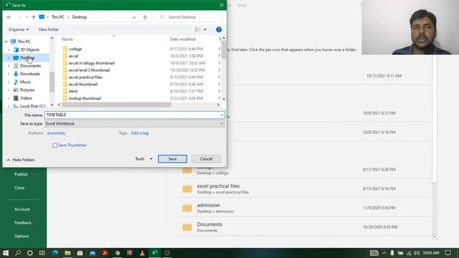Open Feedback in Excel backstage menu
Viewport: 459px width, 258px height.
(x=23, y=223)
